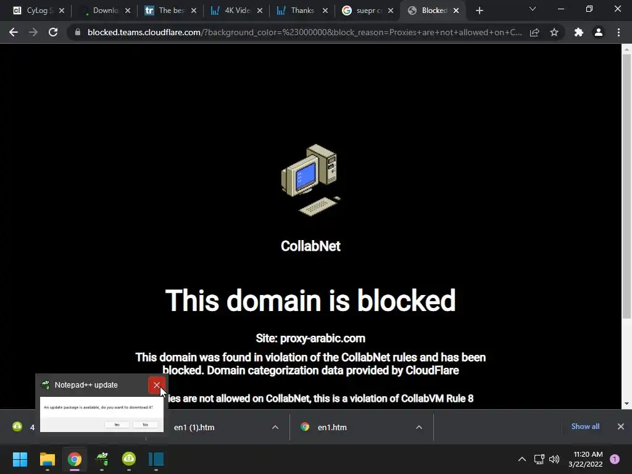Open the volume control

click(554, 459)
